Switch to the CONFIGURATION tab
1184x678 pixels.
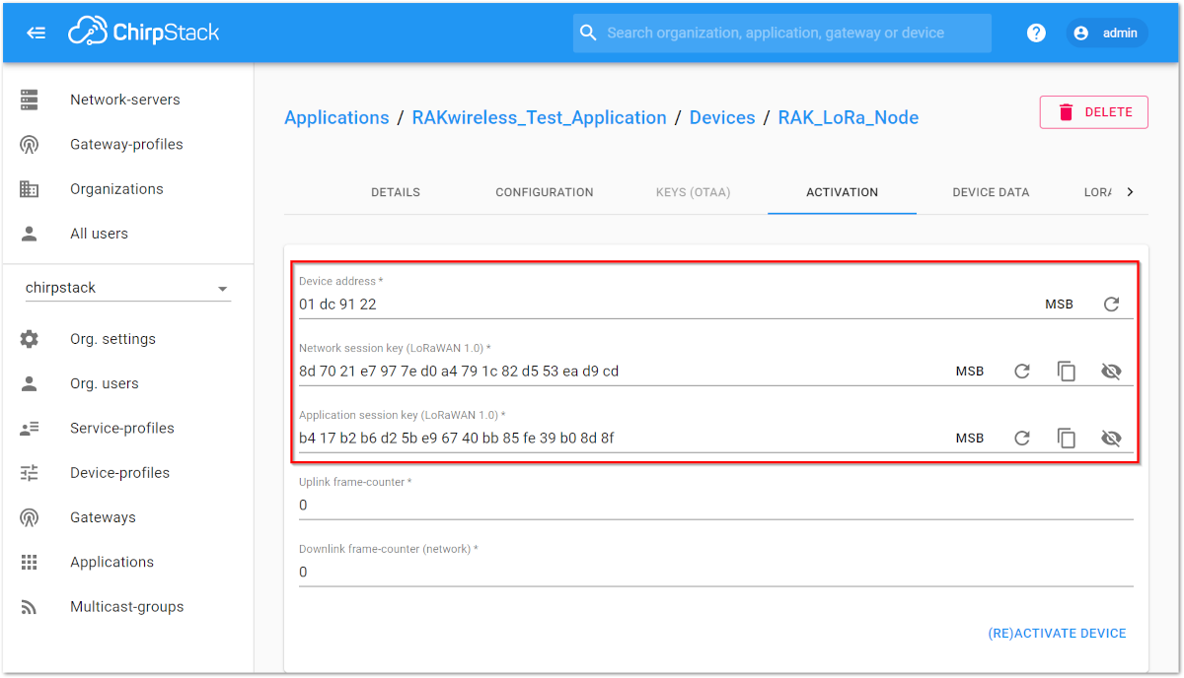point(545,192)
